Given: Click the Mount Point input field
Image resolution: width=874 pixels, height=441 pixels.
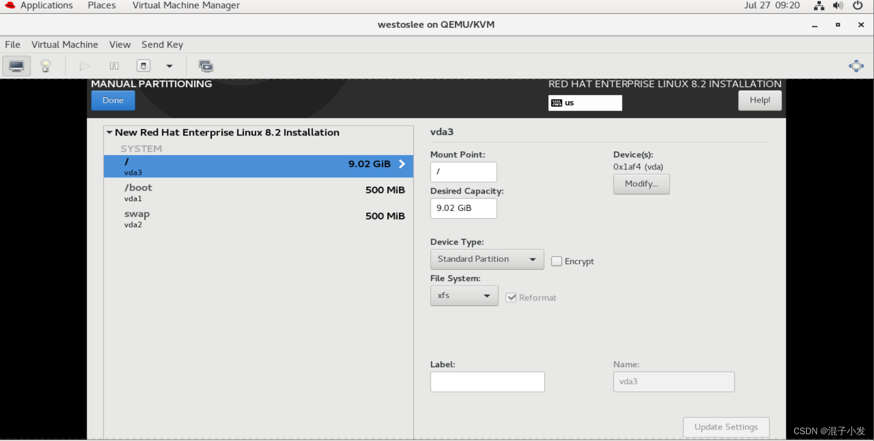Looking at the screenshot, I should (463, 172).
